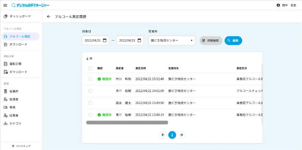Check the row for 中川 和則

[x=91, y=79]
